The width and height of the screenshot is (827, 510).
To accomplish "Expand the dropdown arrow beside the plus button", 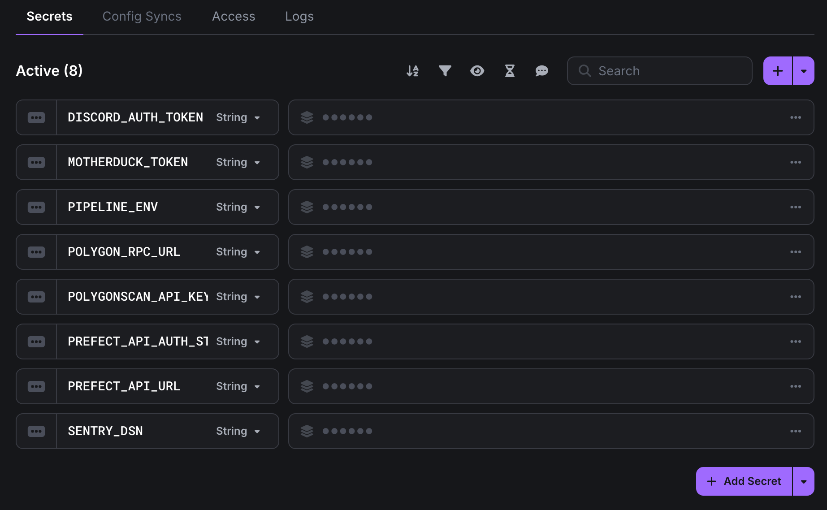I will pos(804,71).
